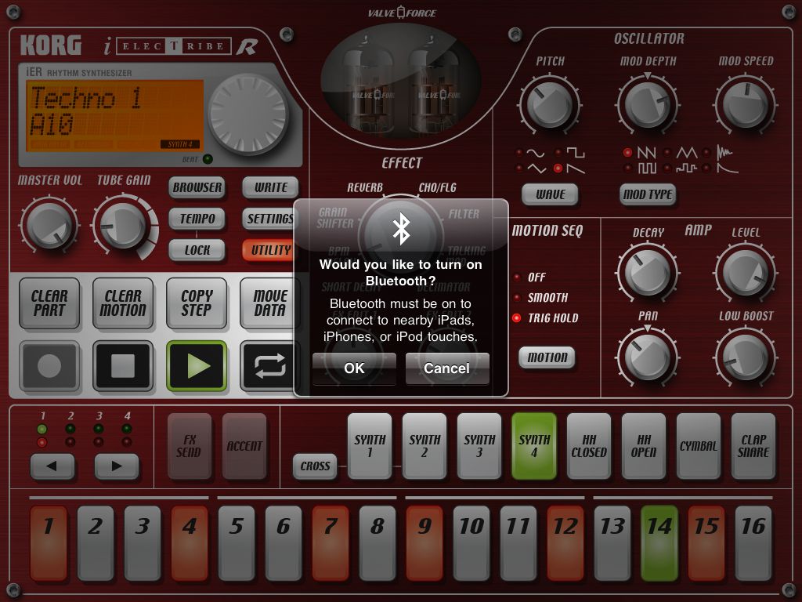Select the triangle waveform icon
This screenshot has width=802, height=602.
coord(536,169)
